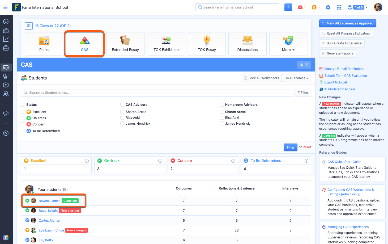Click the chart line sidebar icon
The image size is (388, 244).
6,39
